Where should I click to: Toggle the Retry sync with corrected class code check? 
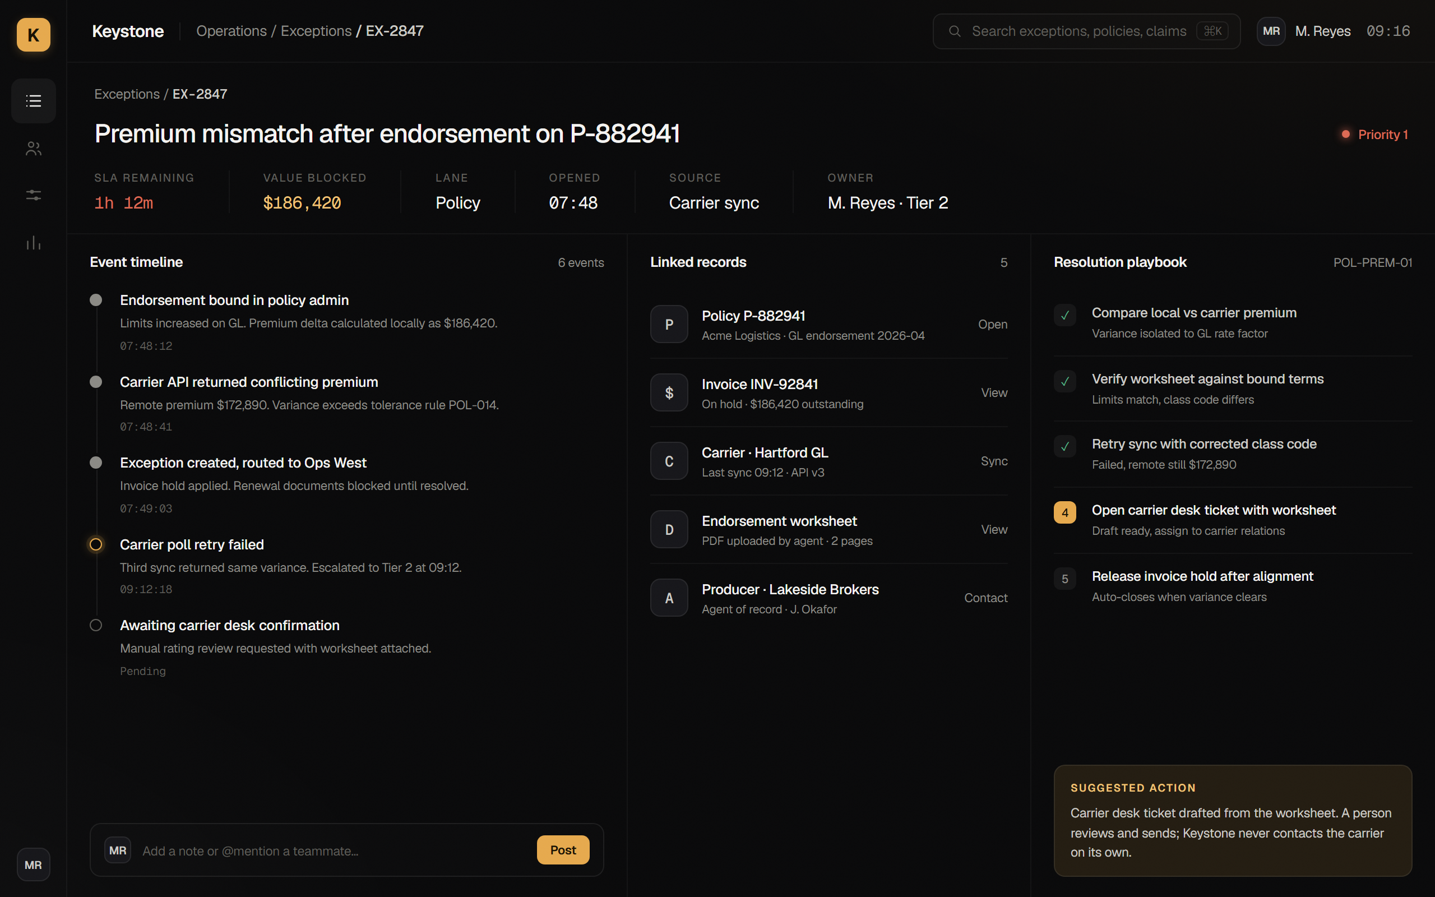coord(1065,447)
